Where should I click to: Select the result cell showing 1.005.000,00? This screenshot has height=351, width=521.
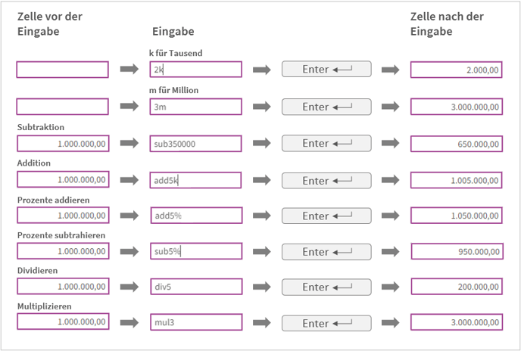455,181
